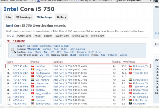Switch to the PCMark 2005 tab
159x108 pixels.
[x=24, y=36]
